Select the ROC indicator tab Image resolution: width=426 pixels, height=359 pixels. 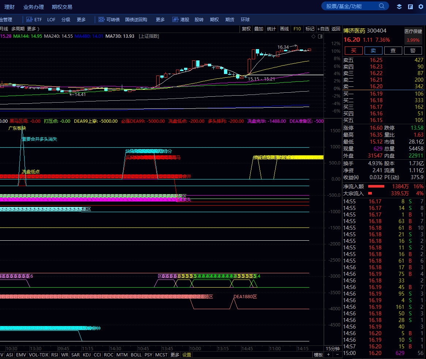pyautogui.click(x=109, y=355)
